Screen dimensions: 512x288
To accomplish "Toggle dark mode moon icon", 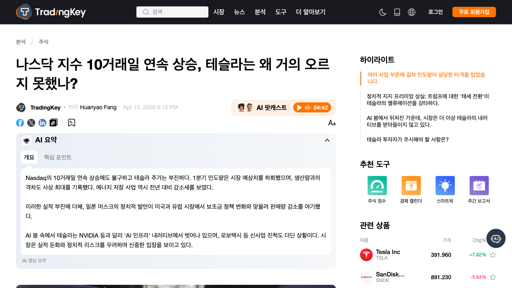I will tap(383, 12).
